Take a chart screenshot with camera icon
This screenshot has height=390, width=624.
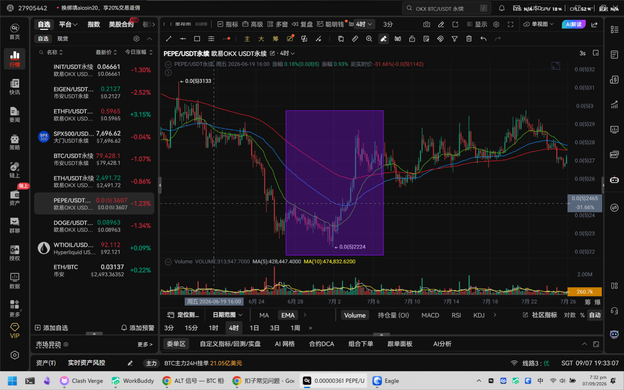(427, 24)
